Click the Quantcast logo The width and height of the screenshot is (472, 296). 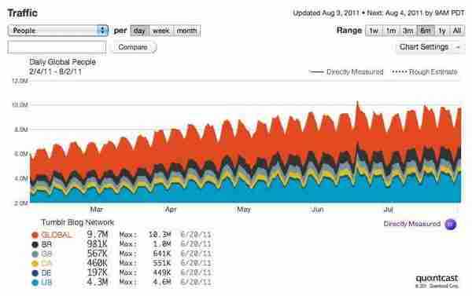[437, 278]
